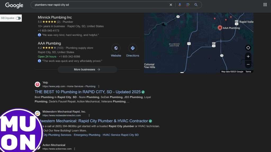Image resolution: width=271 pixels, height=152 pixels.
Task: Click the Google logo
Action: click(x=14, y=5)
